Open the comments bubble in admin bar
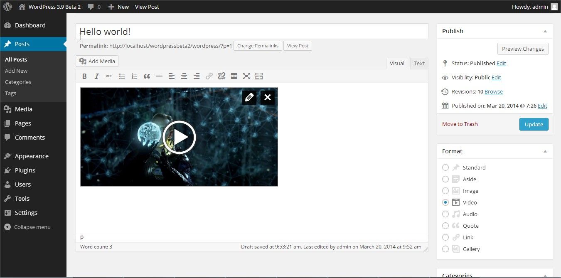561x278 pixels. click(94, 7)
